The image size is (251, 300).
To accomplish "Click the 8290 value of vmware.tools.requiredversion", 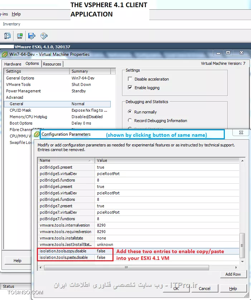I will (101, 232).
